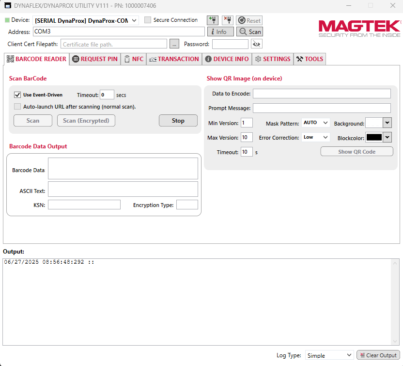Screen dimensions: 403x366
Task: Enable the Secure Connection checkbox
Action: pos(148,20)
